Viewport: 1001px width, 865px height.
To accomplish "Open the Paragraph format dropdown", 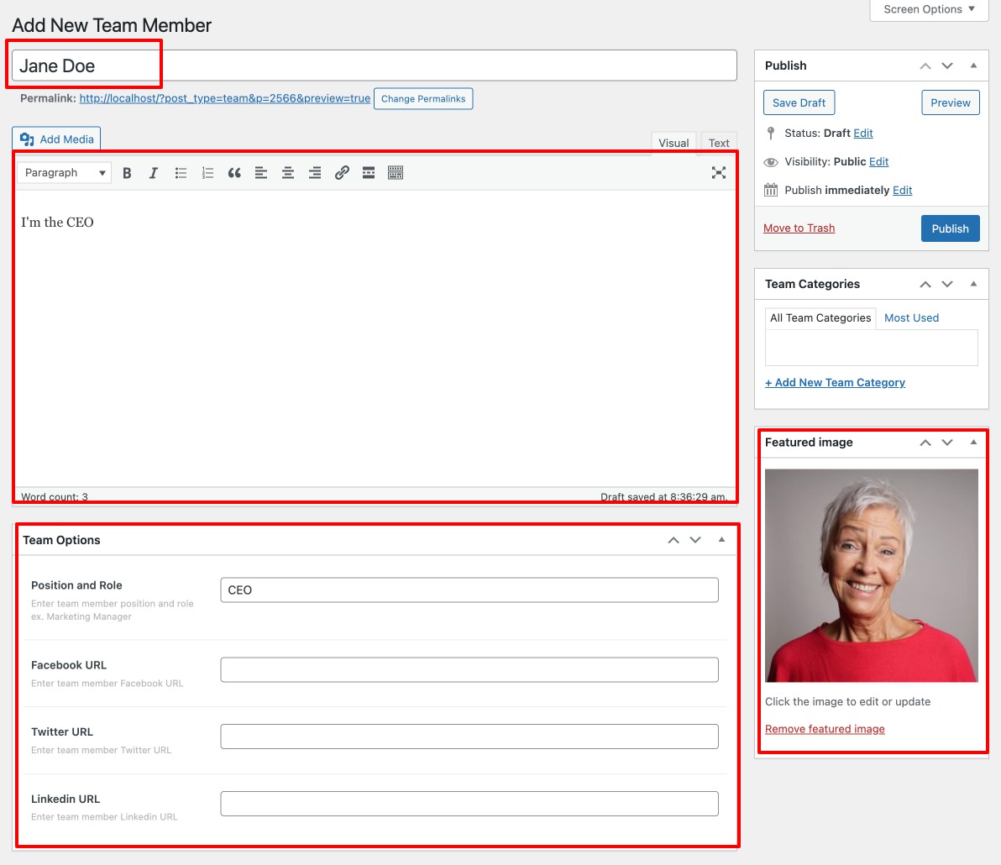I will 63,173.
